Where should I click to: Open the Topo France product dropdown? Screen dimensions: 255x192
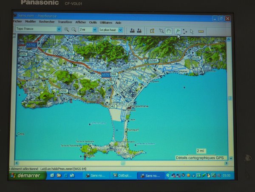point(59,29)
